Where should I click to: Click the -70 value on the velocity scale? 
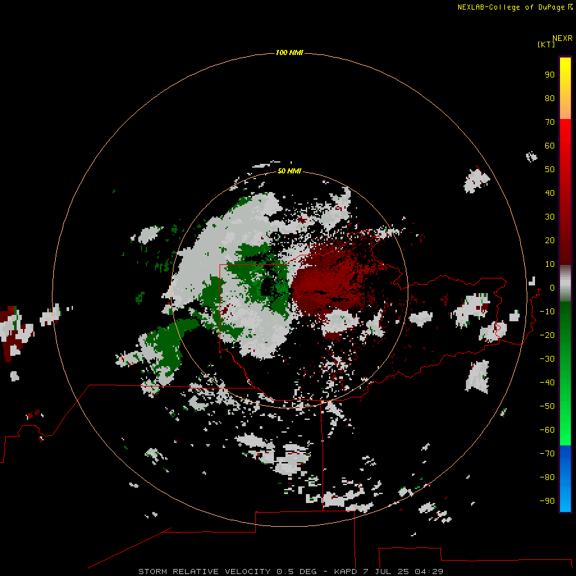(x=547, y=454)
